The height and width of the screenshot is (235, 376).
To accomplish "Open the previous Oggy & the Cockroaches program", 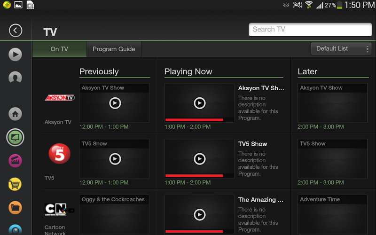I will [x=115, y=214].
